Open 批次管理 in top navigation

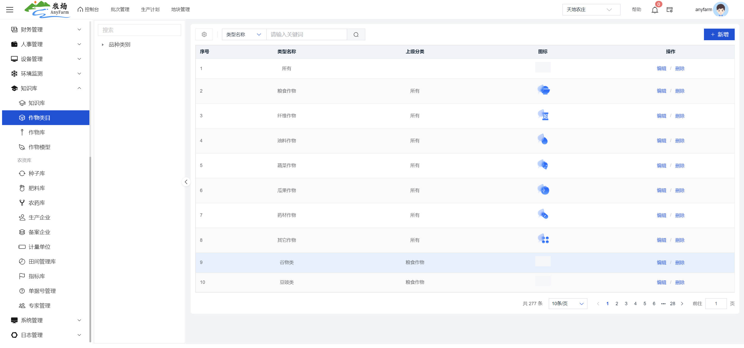(x=120, y=10)
